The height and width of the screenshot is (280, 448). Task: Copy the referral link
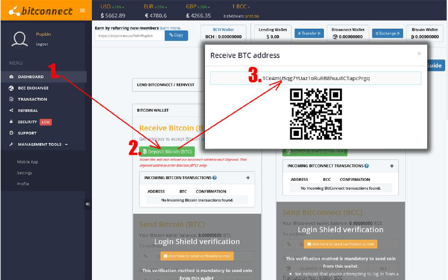click(176, 35)
